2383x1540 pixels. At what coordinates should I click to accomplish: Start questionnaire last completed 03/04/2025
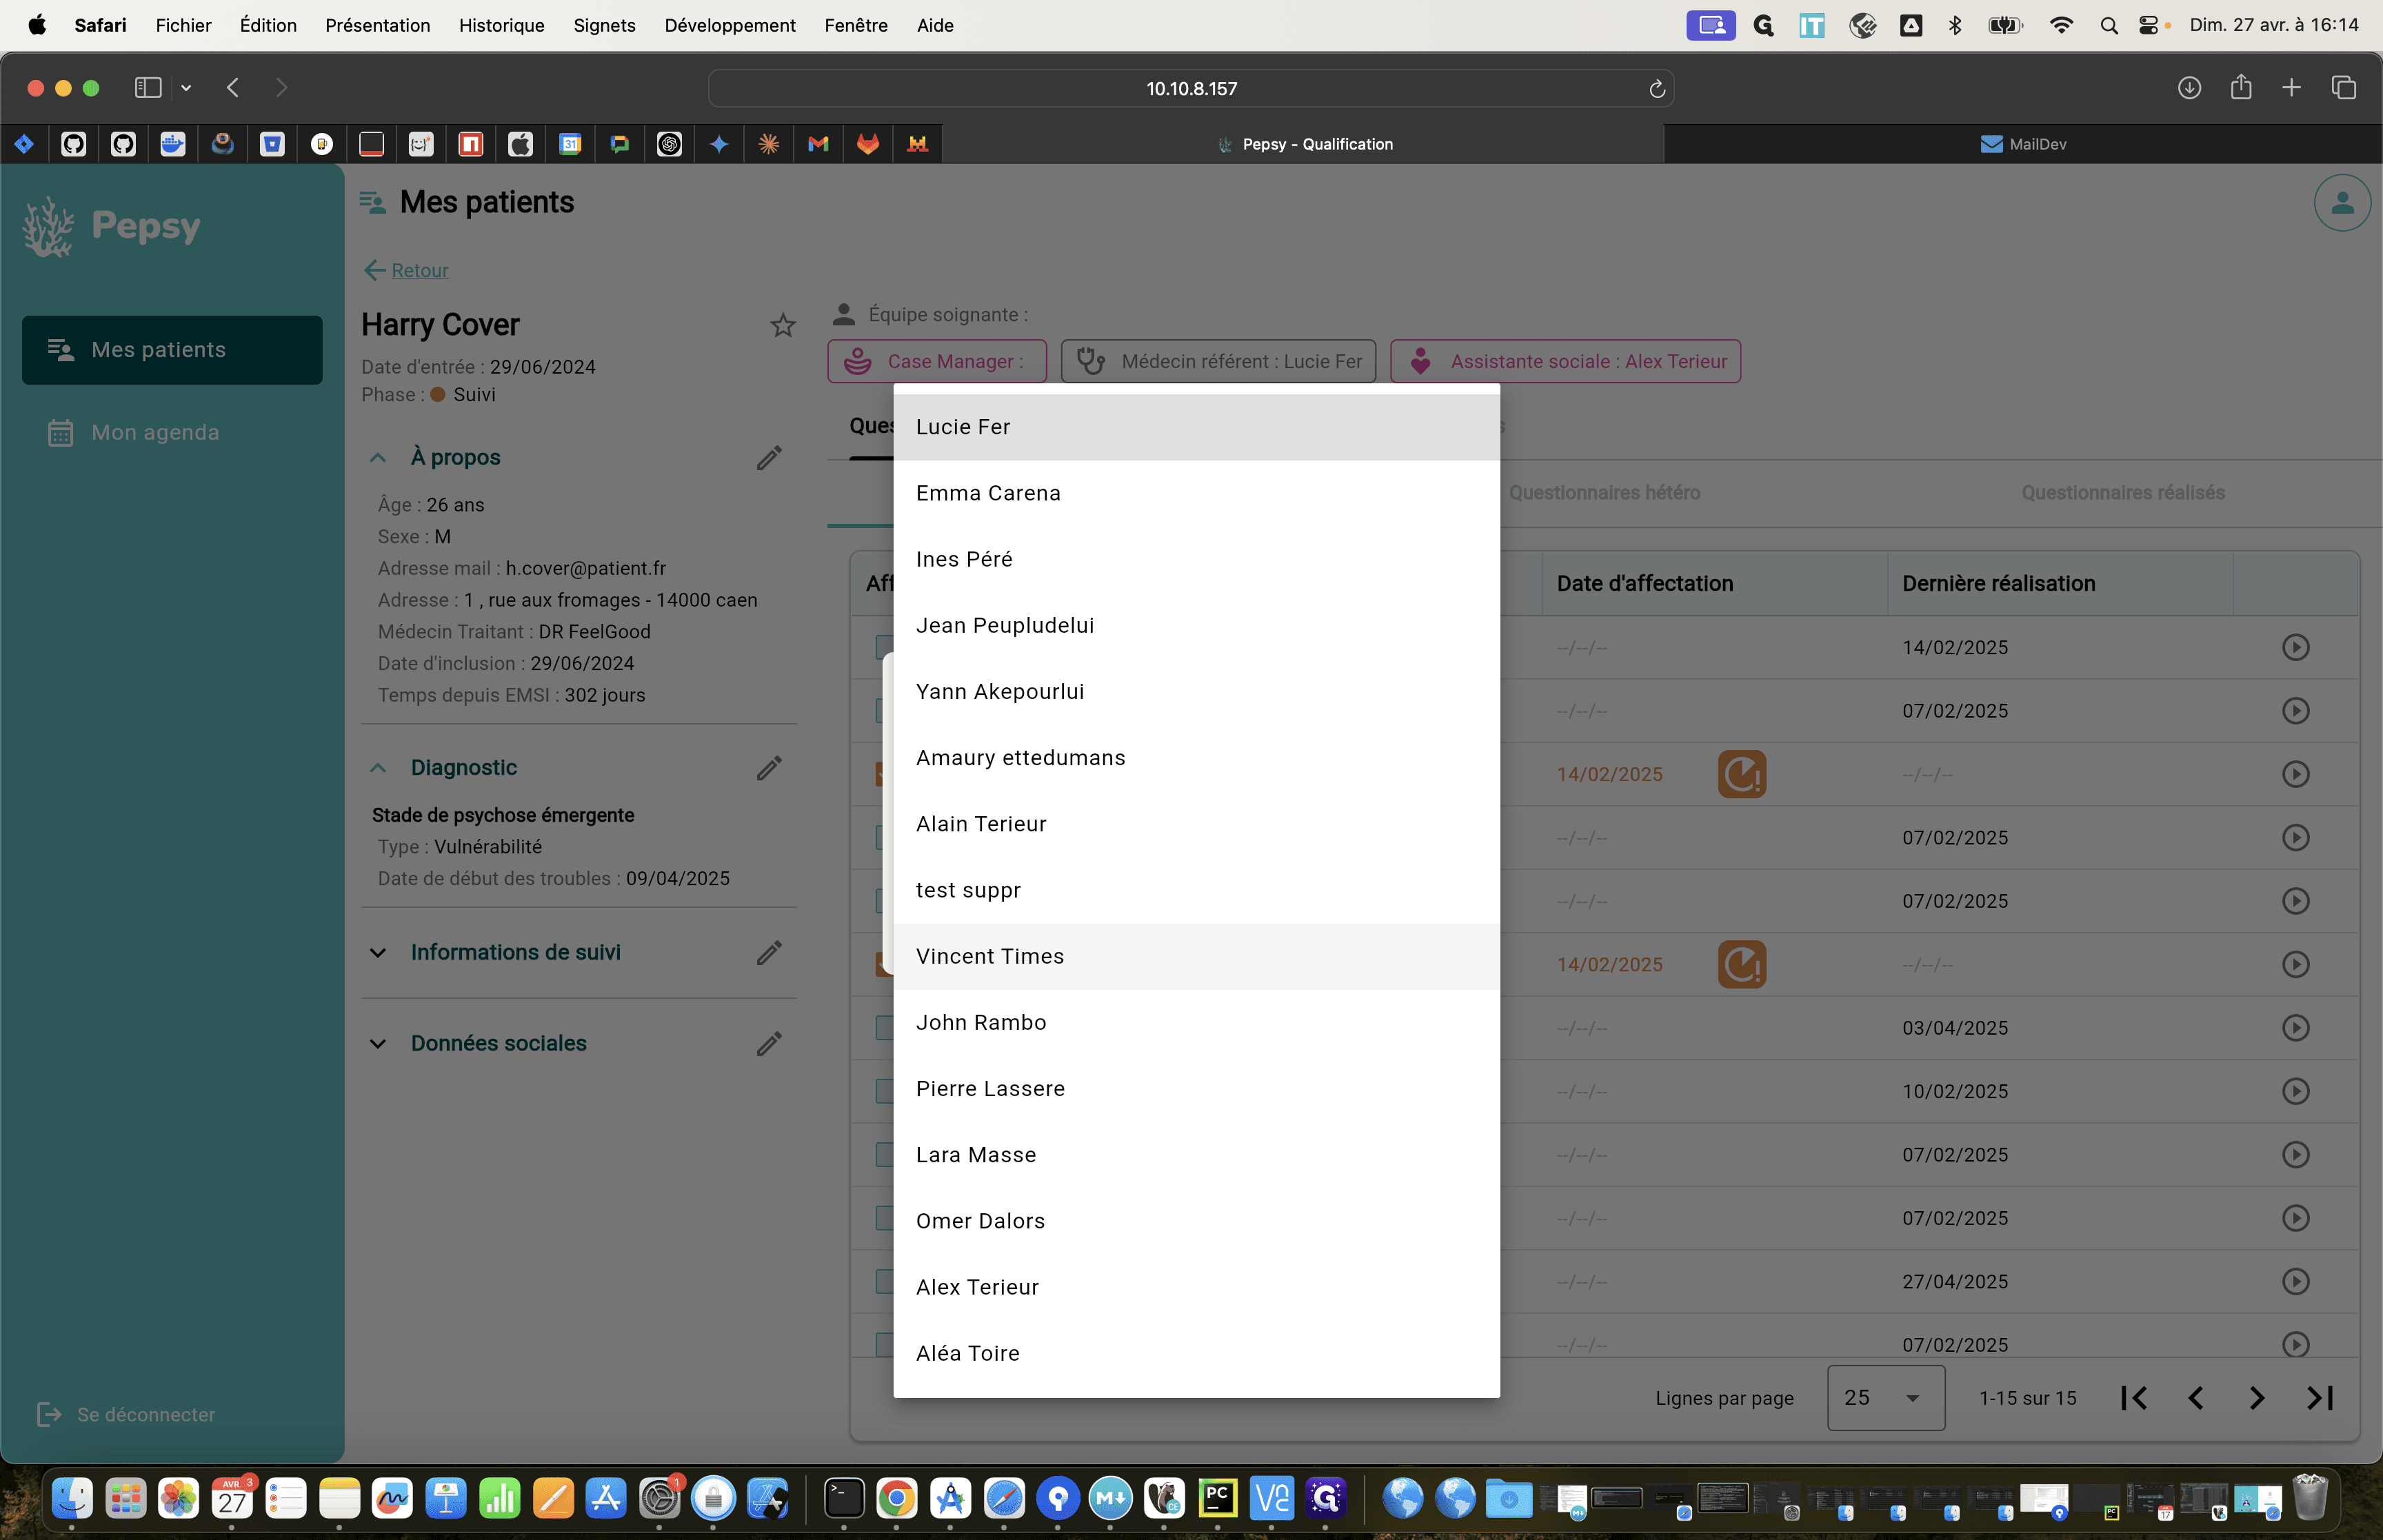point(2296,1028)
